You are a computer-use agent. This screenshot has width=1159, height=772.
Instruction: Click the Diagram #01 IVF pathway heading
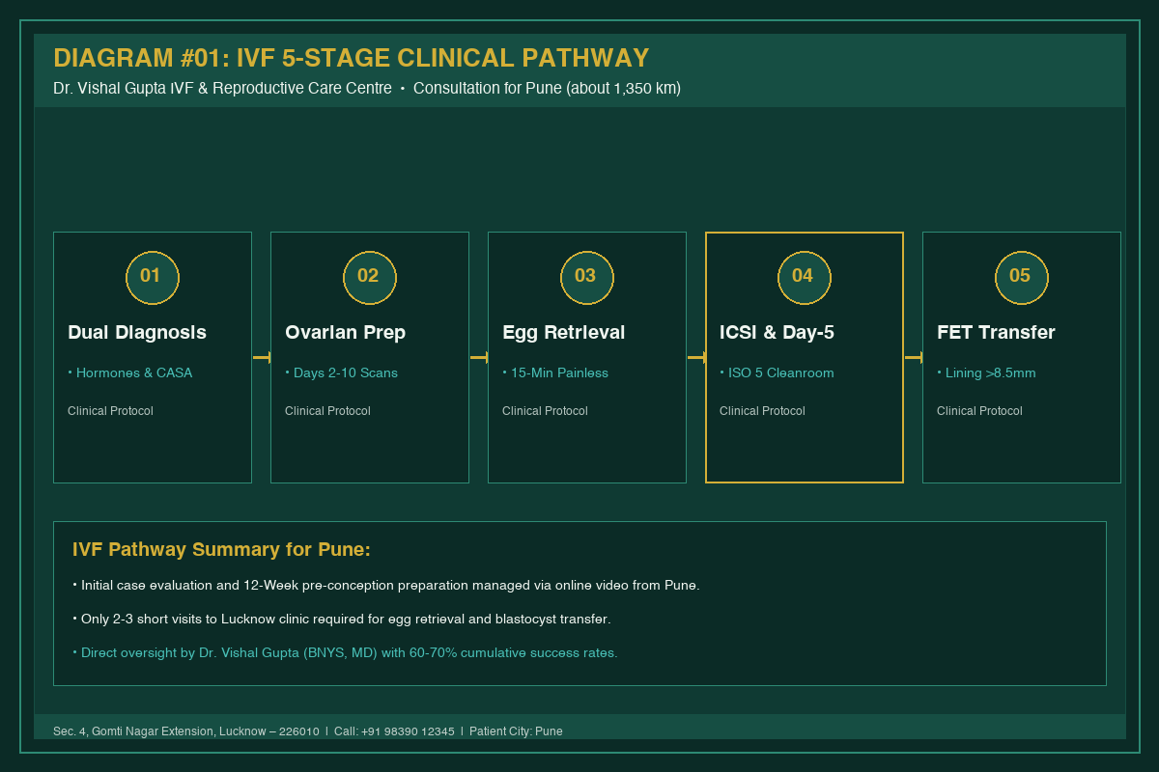(351, 58)
